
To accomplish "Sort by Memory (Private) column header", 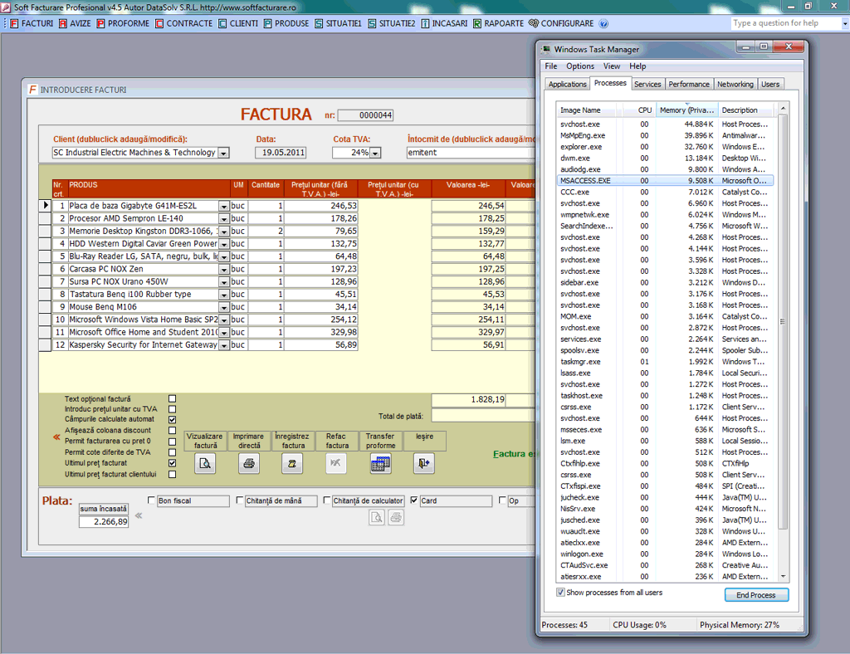I will [686, 110].
